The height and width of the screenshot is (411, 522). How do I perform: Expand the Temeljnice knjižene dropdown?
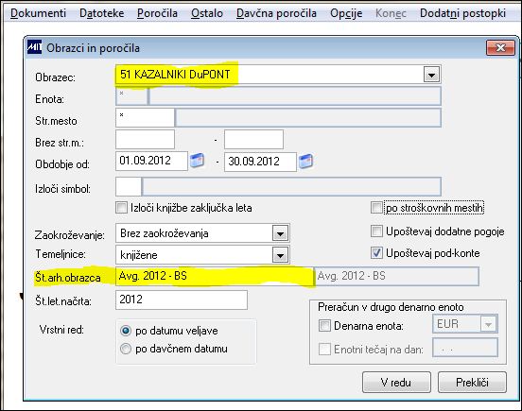(x=280, y=255)
